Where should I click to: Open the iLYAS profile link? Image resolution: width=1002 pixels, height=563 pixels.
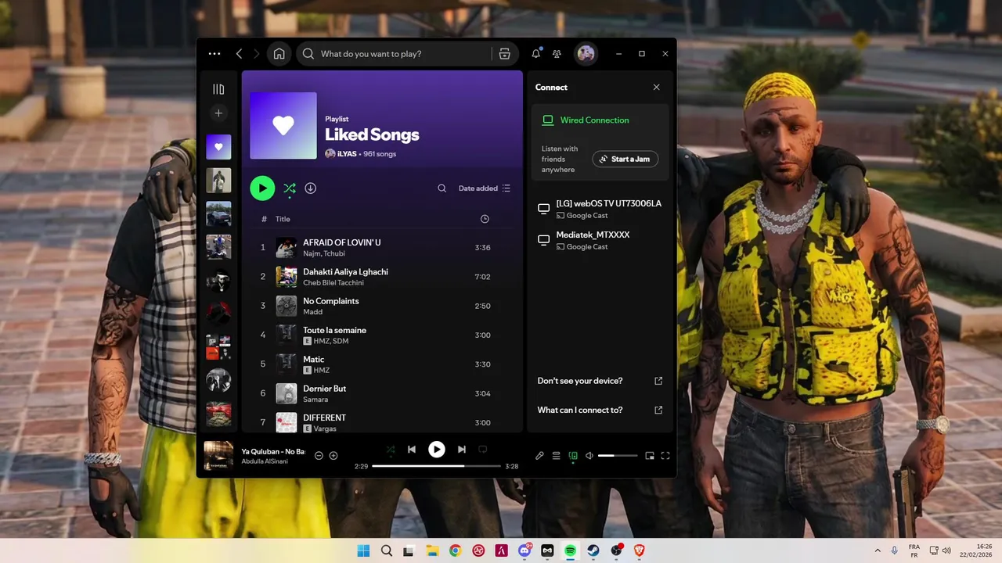[347, 154]
